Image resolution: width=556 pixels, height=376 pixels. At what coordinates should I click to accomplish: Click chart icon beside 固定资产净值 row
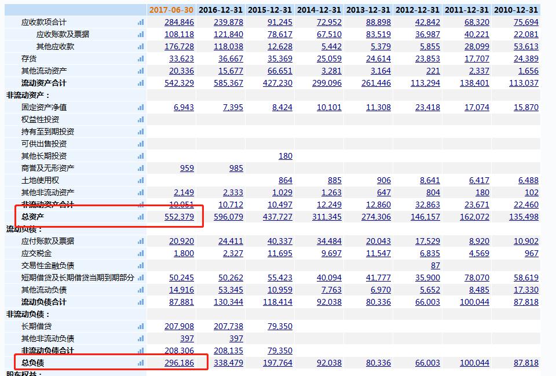(x=141, y=107)
